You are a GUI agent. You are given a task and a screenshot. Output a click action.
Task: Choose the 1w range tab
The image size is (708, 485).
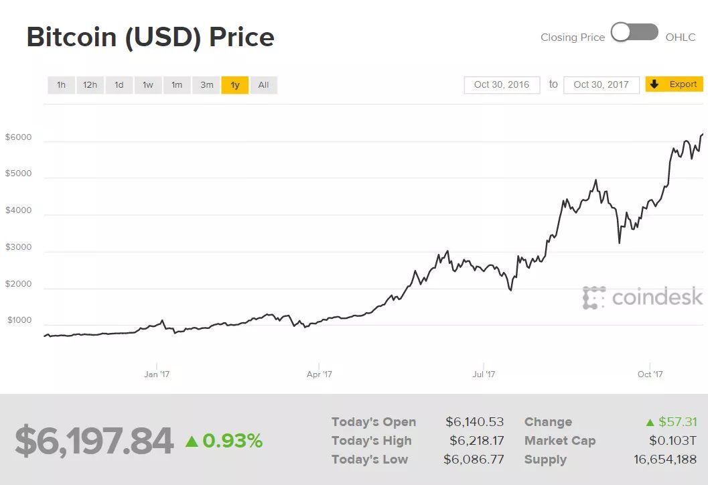coord(147,85)
